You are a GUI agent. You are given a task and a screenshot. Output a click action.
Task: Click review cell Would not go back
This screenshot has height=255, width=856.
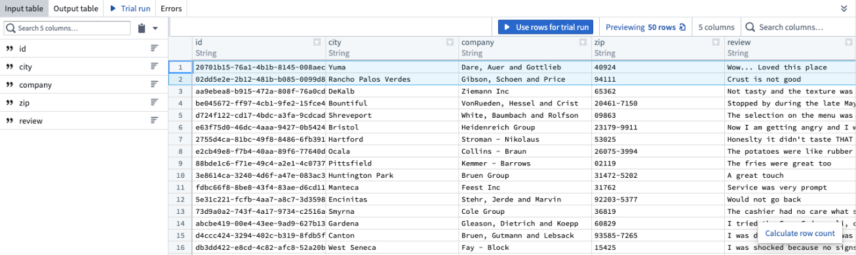790,199
